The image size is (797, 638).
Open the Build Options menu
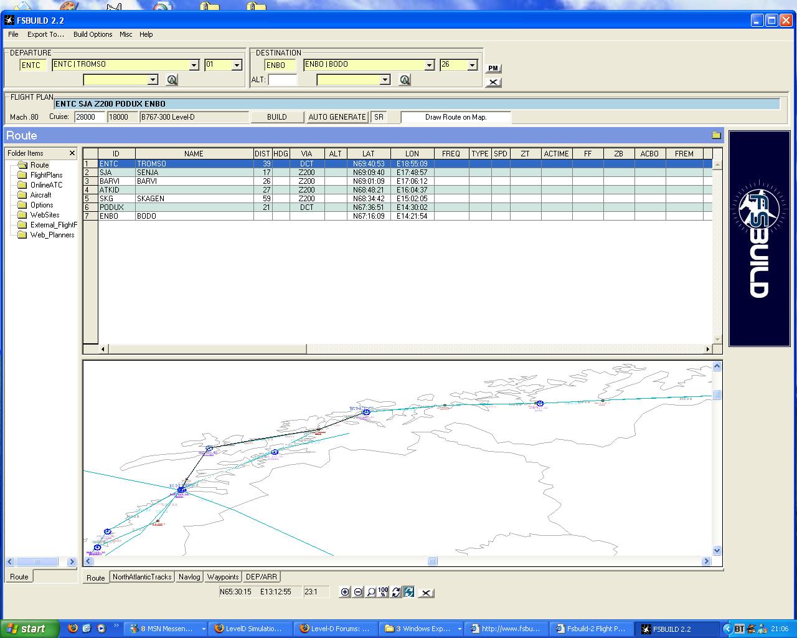click(x=93, y=34)
